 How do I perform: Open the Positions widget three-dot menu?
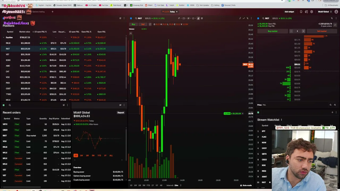click(124, 18)
